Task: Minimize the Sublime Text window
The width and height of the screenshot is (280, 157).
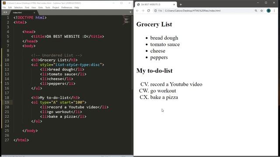Action: point(114,3)
